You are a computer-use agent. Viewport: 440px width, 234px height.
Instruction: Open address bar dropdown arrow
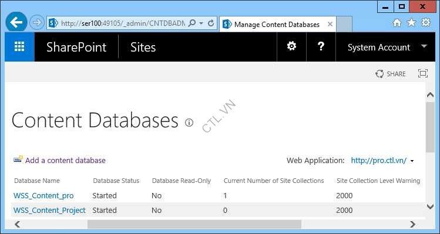point(201,23)
